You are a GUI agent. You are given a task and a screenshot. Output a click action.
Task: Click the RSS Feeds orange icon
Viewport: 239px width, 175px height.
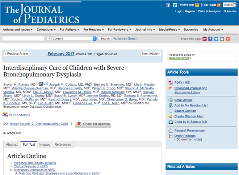pyautogui.click(x=219, y=5)
